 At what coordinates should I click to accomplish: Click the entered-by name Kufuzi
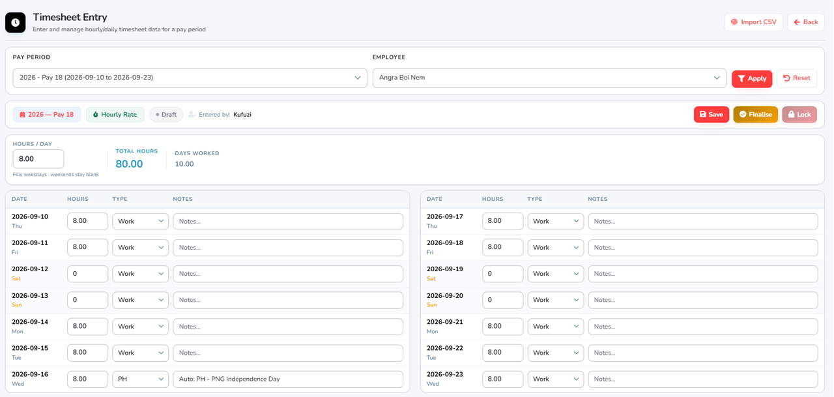(x=242, y=115)
